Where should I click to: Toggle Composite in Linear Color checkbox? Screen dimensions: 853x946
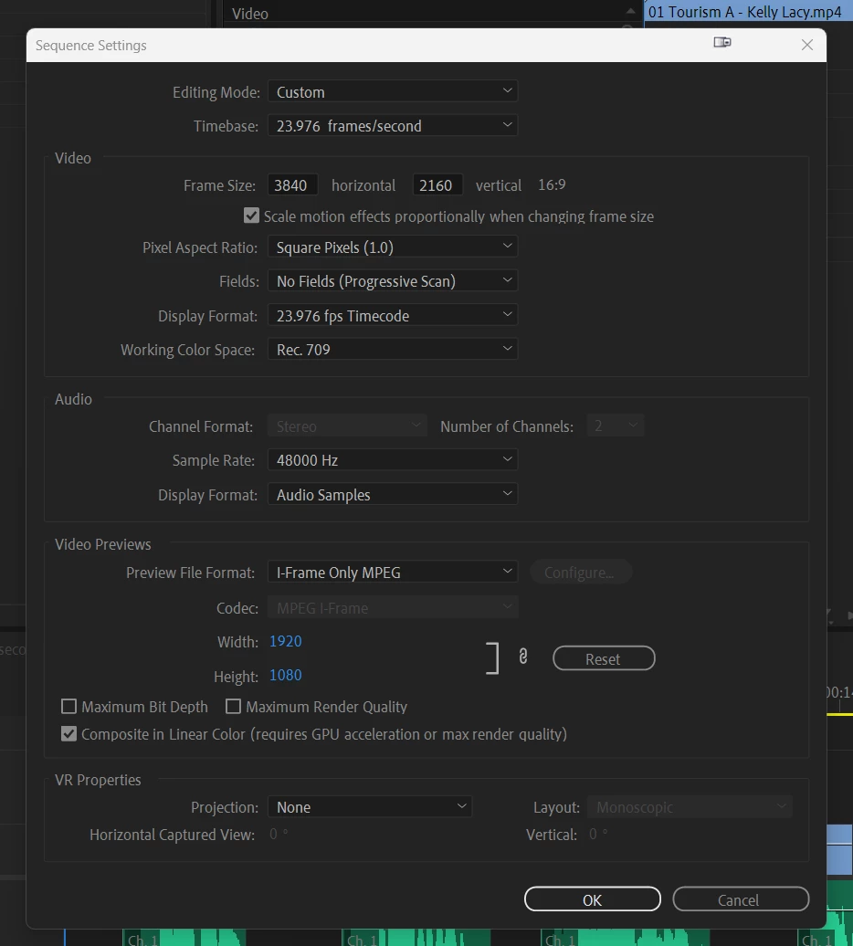[x=68, y=733]
